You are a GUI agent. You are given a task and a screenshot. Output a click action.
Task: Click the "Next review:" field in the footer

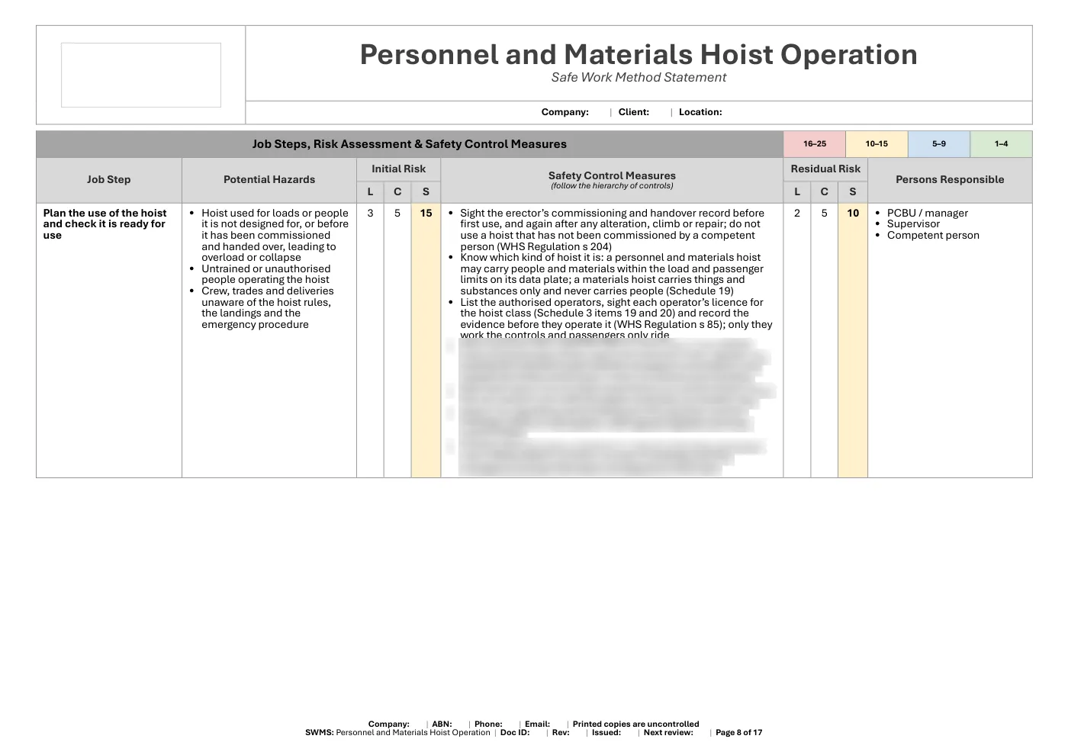tap(668, 733)
